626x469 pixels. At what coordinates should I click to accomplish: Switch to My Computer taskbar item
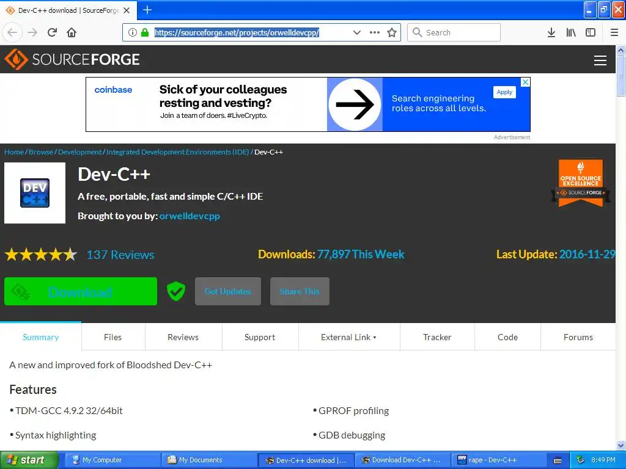coord(112,460)
